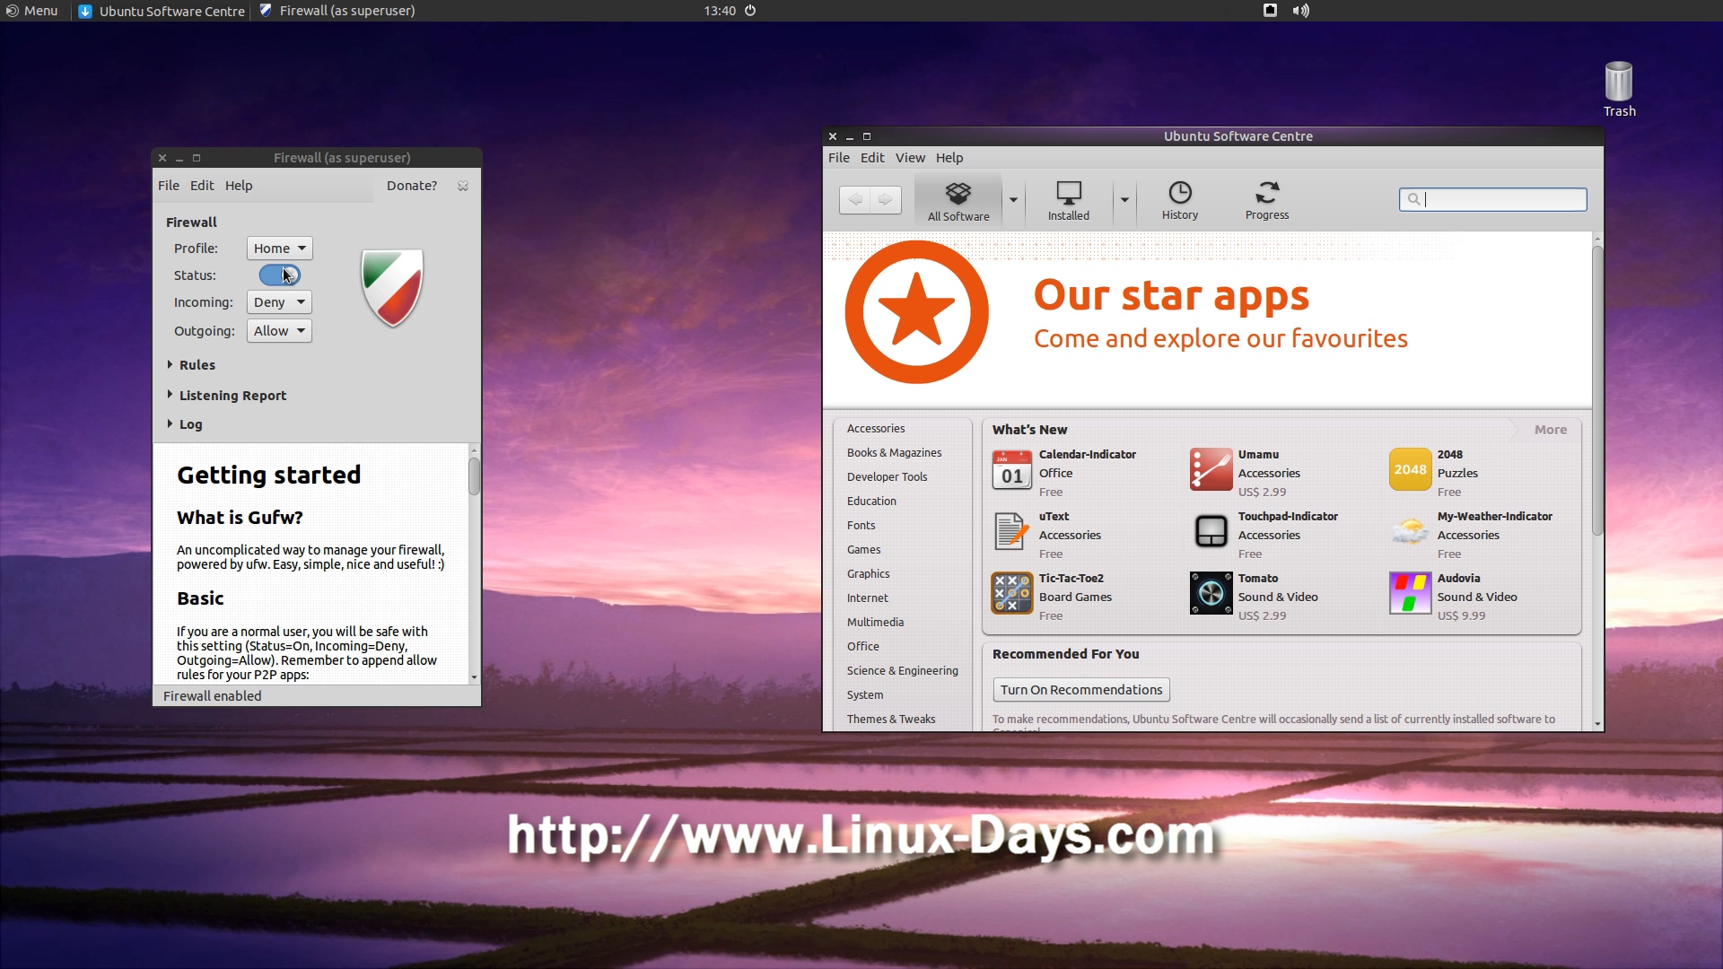
Task: Go forward in Software Centre navigation
Action: tap(886, 199)
